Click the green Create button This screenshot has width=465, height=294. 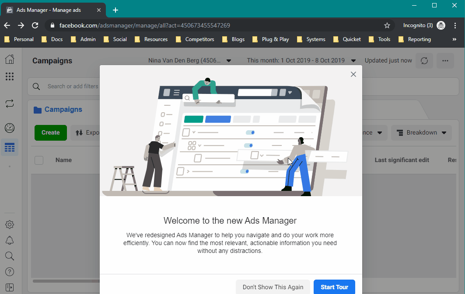(50, 133)
